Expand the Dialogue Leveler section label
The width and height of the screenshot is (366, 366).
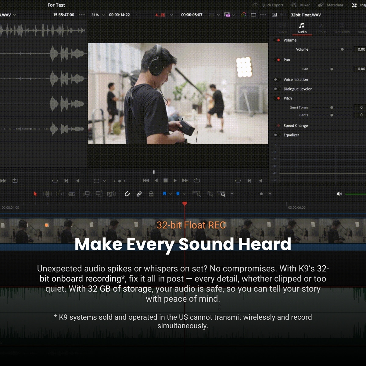pos(298,89)
